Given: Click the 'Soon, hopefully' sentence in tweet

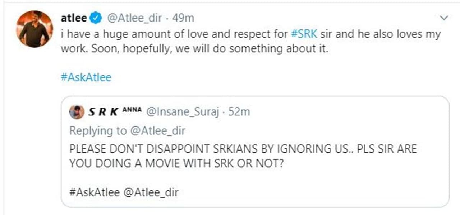Looking at the screenshot, I should pyautogui.click(x=210, y=49).
